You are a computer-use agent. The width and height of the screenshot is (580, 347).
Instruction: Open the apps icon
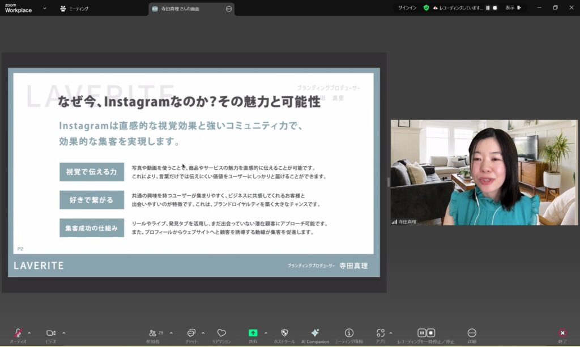[381, 333]
